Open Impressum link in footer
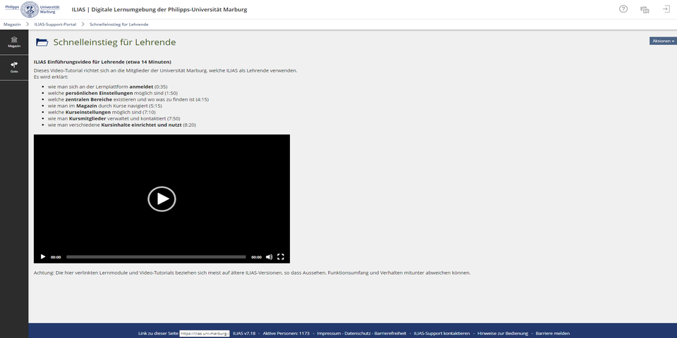677x338 pixels. (x=329, y=333)
